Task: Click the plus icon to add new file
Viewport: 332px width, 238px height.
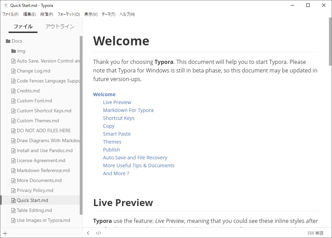Action: click(x=5, y=233)
